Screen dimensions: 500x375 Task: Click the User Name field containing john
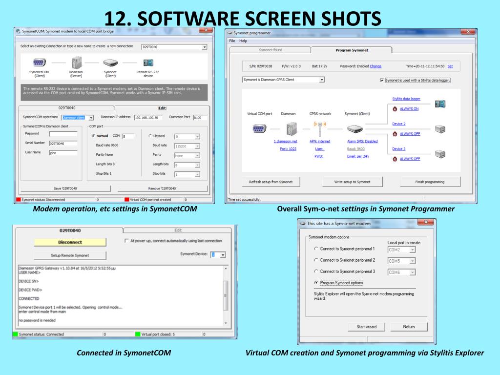[x=63, y=153]
